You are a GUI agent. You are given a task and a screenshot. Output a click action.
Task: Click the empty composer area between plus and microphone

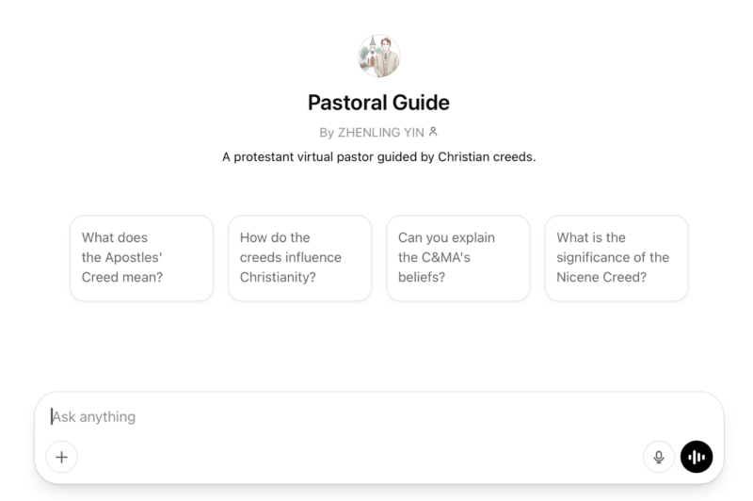click(x=360, y=457)
